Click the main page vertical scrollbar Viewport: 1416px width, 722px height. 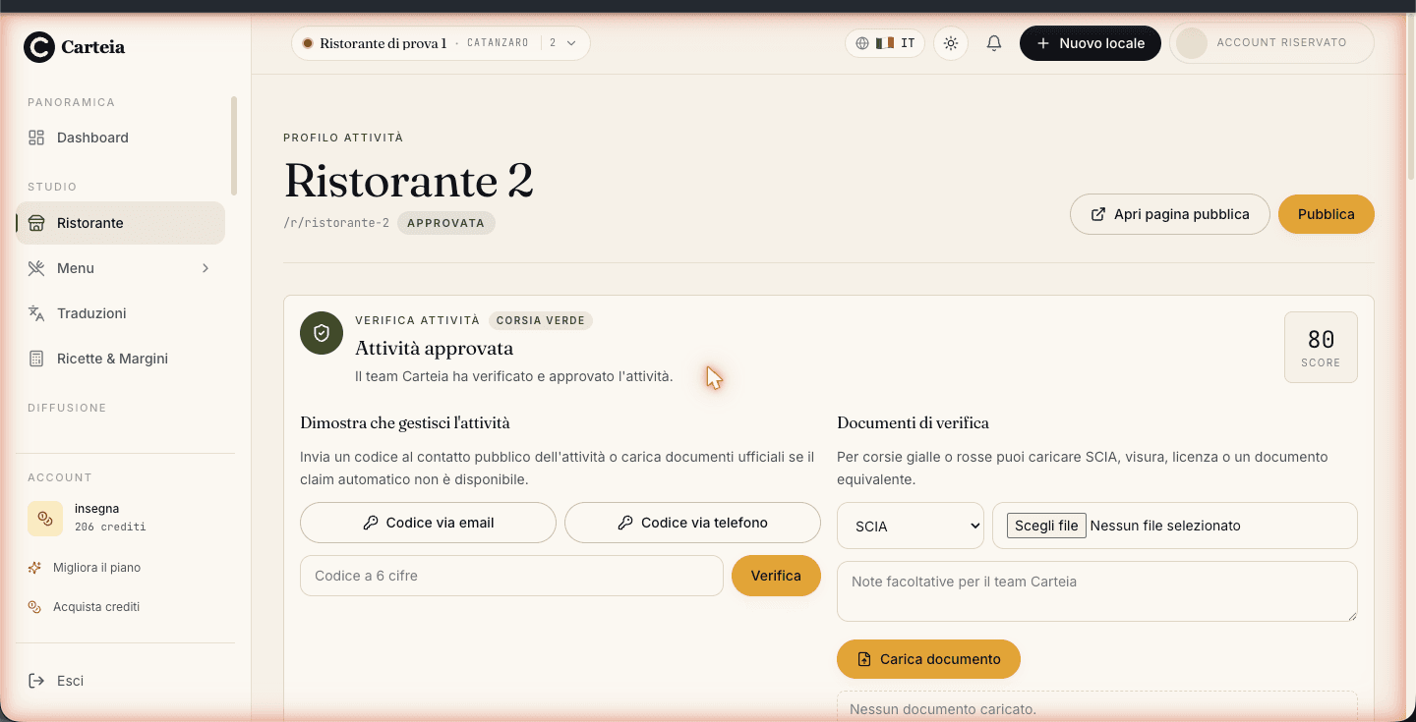pos(1410,96)
